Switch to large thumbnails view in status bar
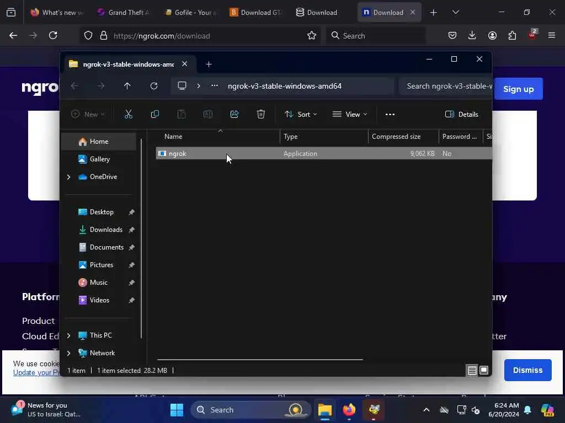This screenshot has height=423, width=565. (484, 370)
